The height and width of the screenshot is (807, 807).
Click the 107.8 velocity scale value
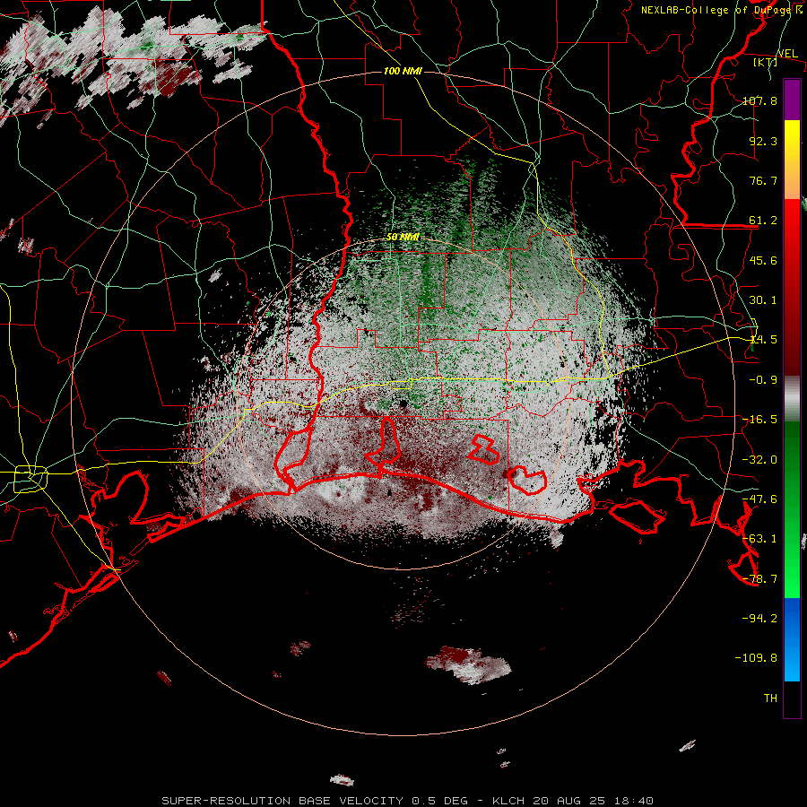click(759, 100)
